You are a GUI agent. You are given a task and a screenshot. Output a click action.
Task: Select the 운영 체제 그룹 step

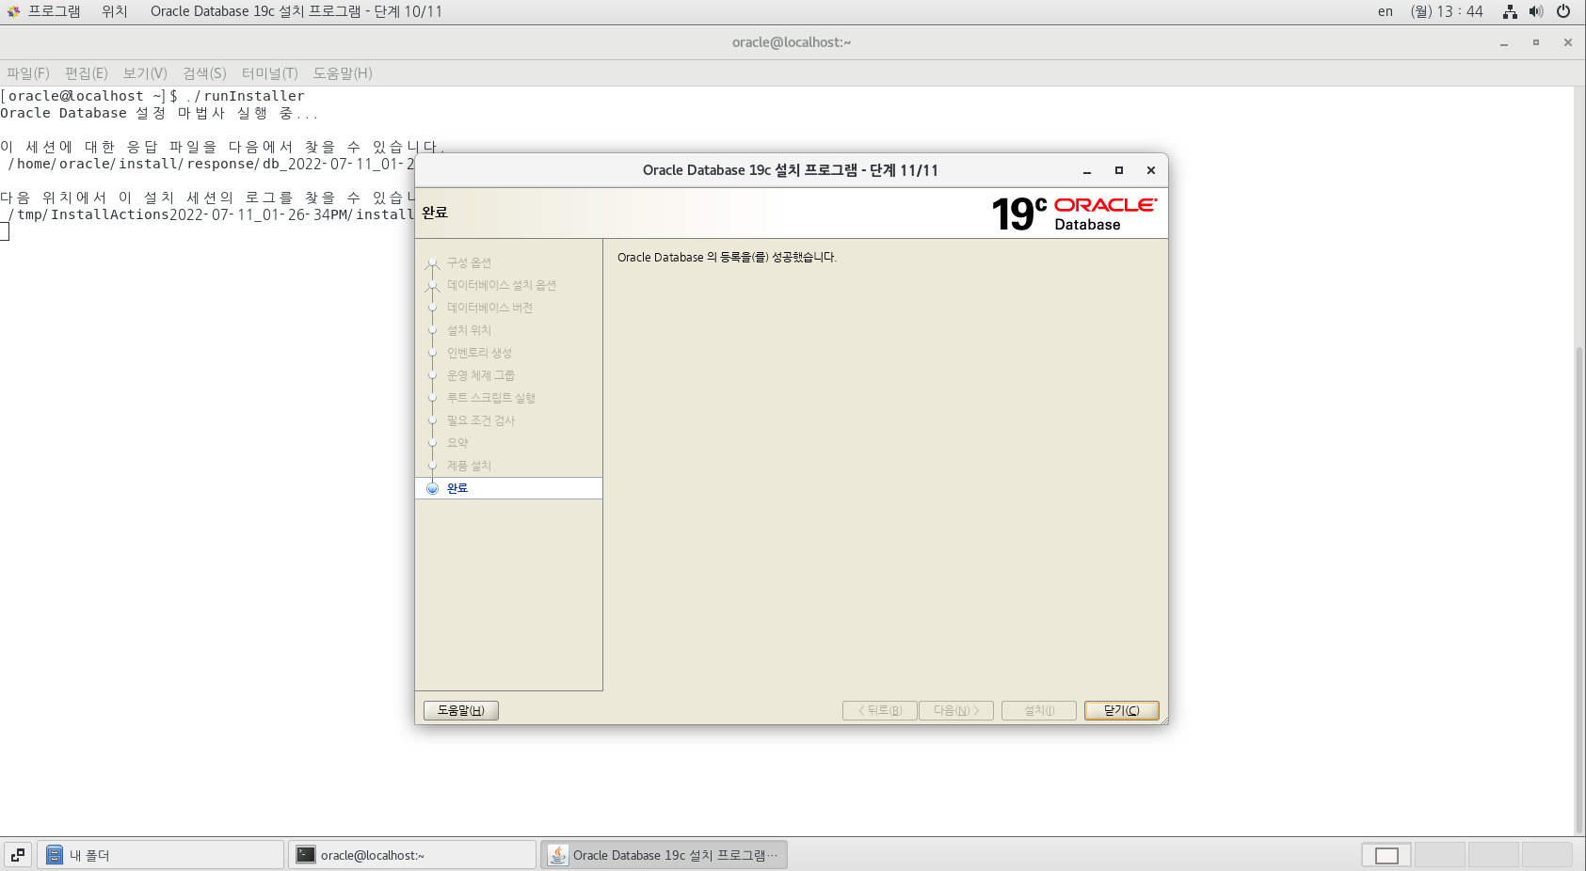(x=480, y=375)
